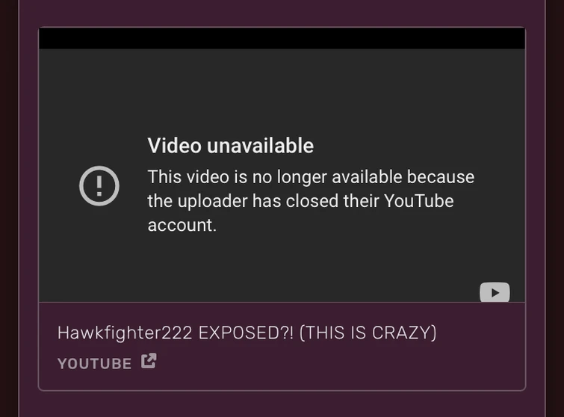Select the Video unavailable heading
Viewport: 564px width, 417px height.
(x=231, y=146)
